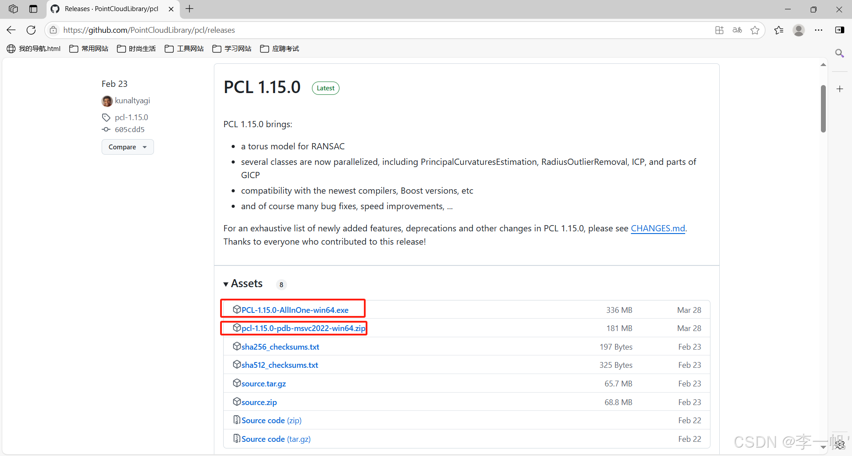Screen dimensions: 852x456
Task: Open the Settings and more menu
Action: (819, 30)
